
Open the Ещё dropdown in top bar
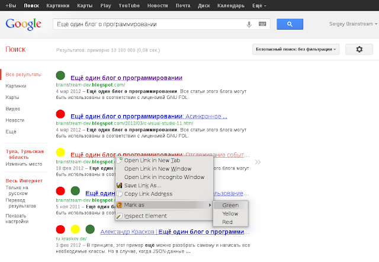coord(259,5)
